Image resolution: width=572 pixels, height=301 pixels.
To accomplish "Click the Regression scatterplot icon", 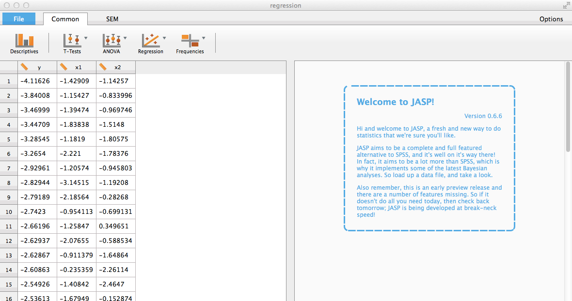I will (x=151, y=40).
